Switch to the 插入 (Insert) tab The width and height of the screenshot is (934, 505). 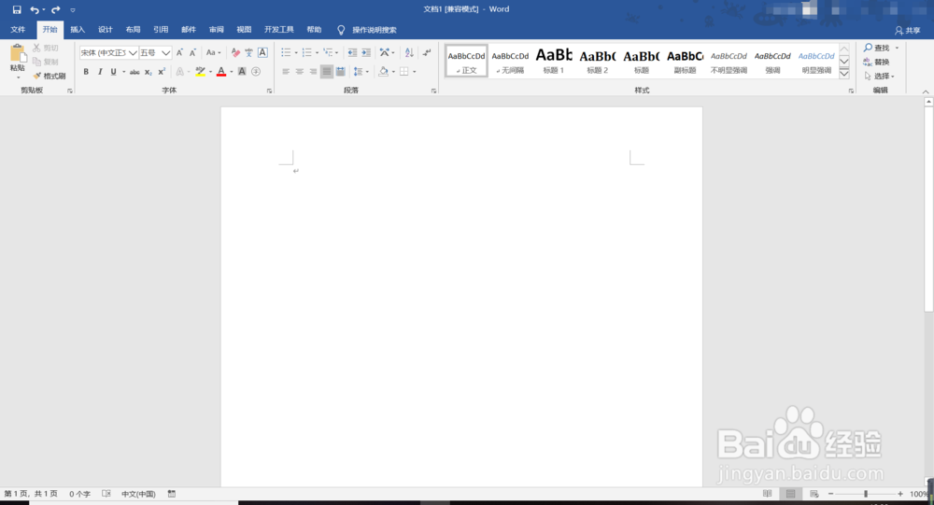[x=78, y=30]
